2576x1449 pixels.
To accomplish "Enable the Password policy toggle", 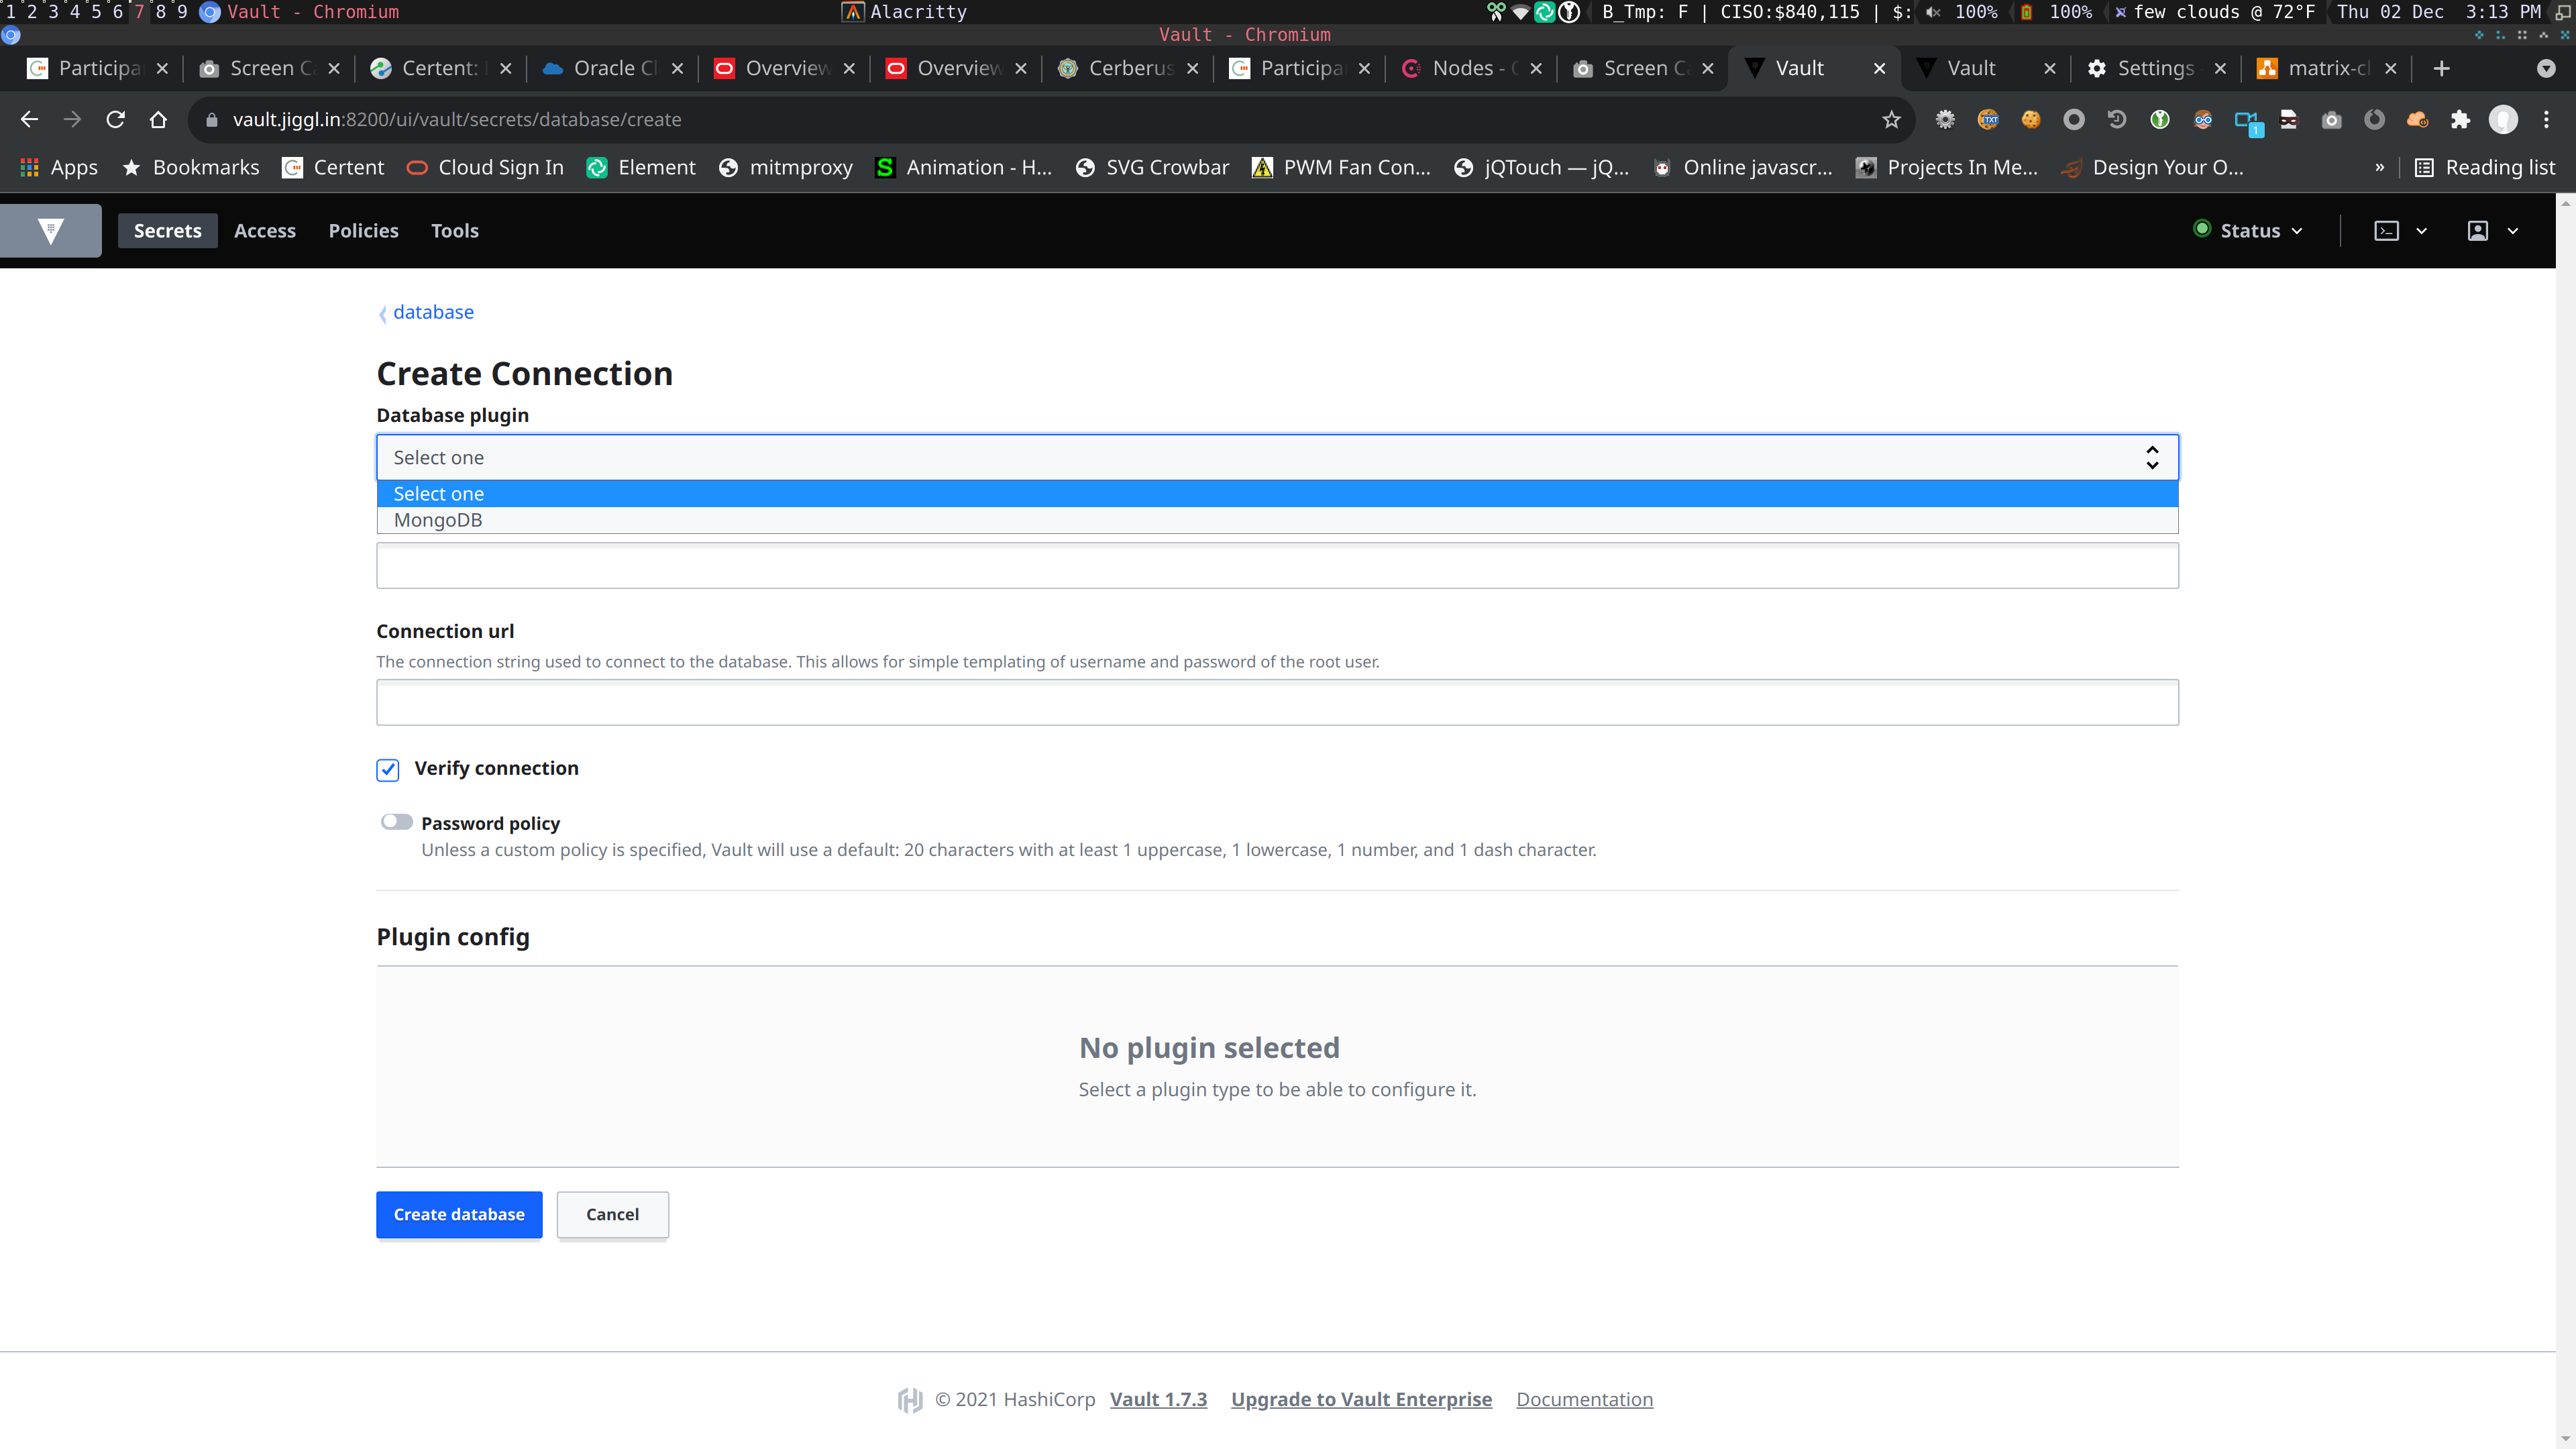I will click(x=396, y=822).
